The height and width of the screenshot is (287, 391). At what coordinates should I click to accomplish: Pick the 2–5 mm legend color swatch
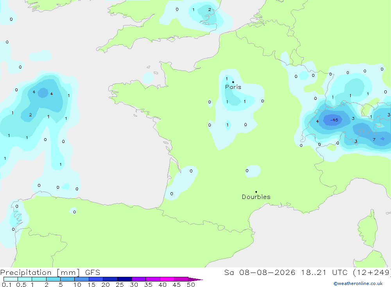pyautogui.click(x=53, y=279)
